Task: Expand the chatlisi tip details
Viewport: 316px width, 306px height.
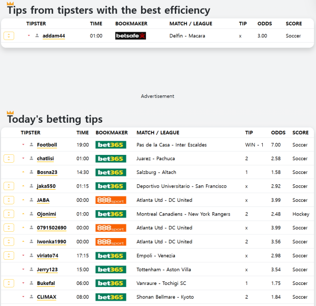Action: tap(8, 159)
